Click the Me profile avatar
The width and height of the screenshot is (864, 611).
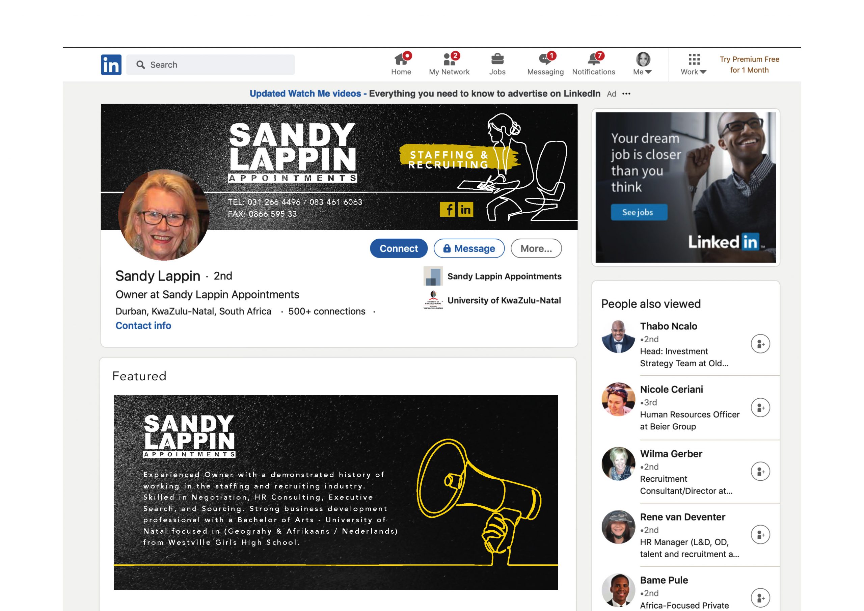643,59
